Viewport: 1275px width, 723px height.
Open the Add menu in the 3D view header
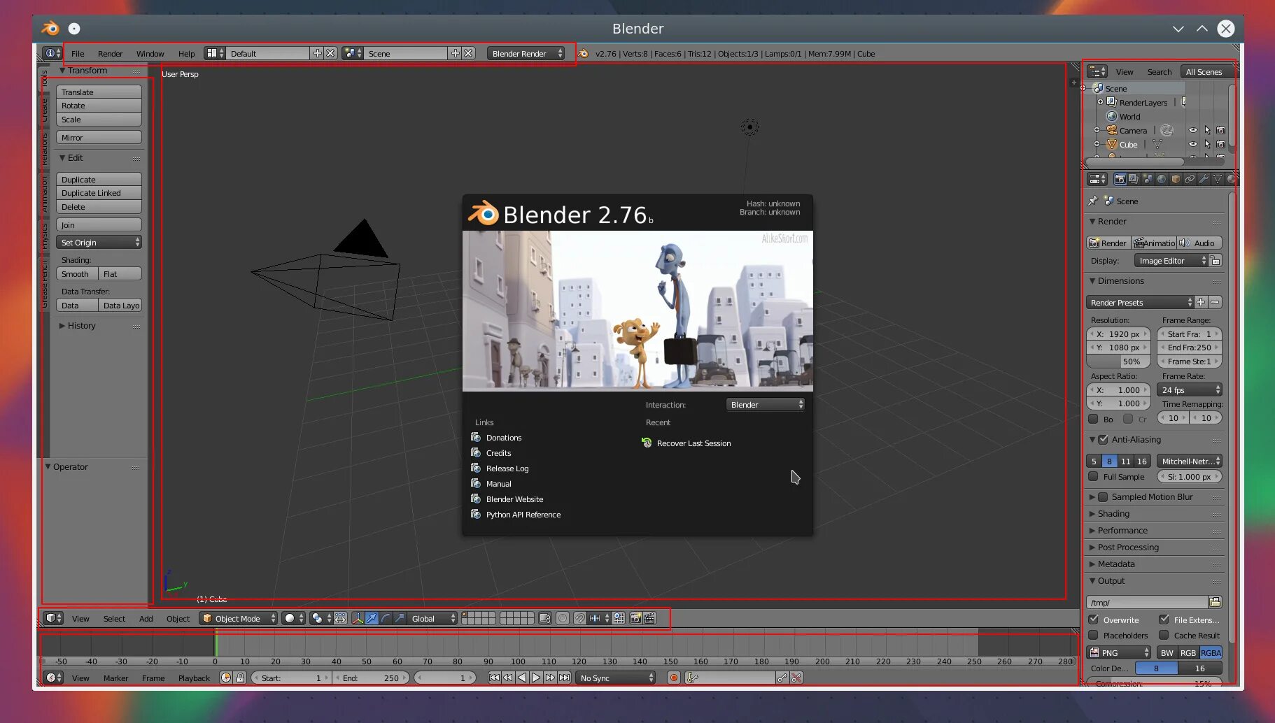[x=146, y=618]
